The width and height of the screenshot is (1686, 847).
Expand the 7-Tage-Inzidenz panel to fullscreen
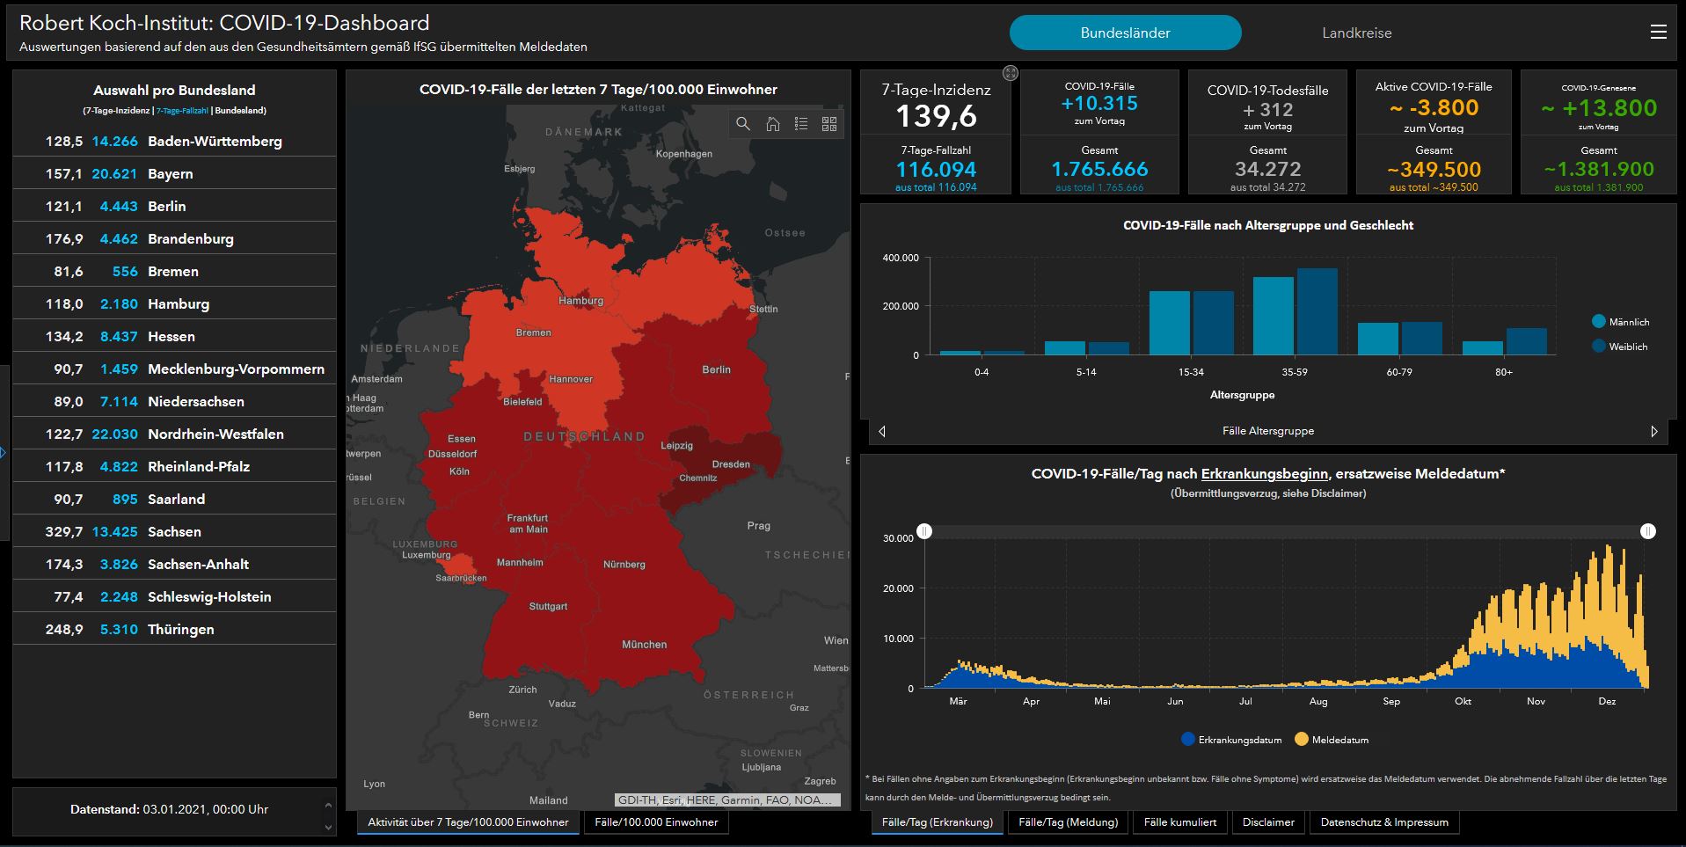click(1011, 74)
